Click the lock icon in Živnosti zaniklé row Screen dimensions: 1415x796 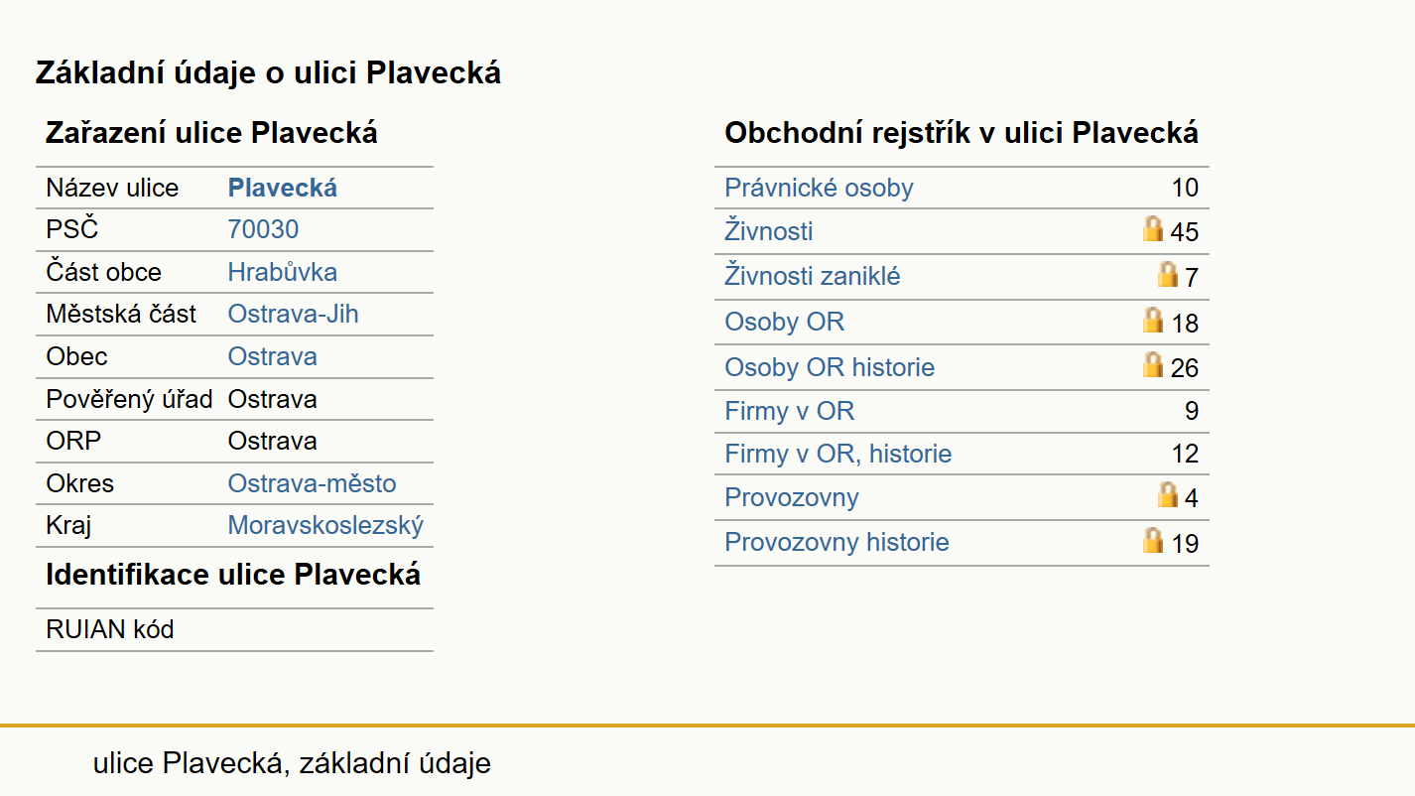tap(1168, 274)
